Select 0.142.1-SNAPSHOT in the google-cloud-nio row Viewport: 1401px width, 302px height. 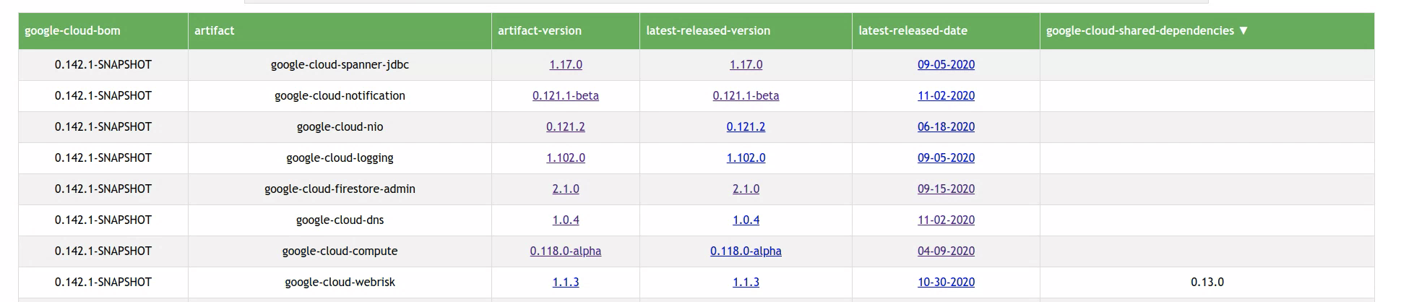coord(103,126)
